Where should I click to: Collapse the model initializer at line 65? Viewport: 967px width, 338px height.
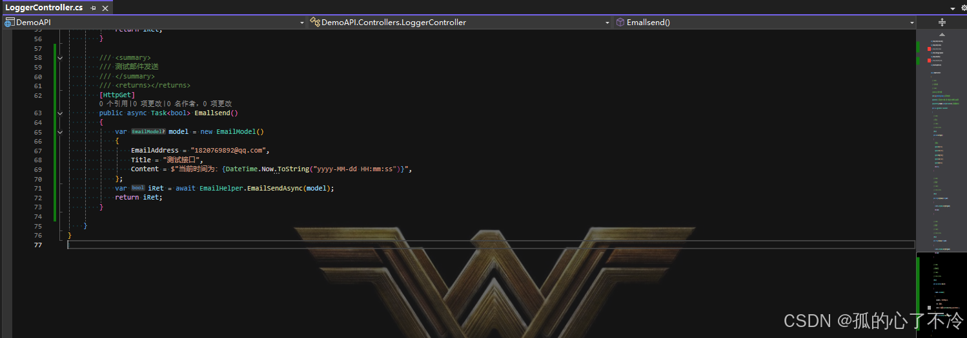pos(60,132)
